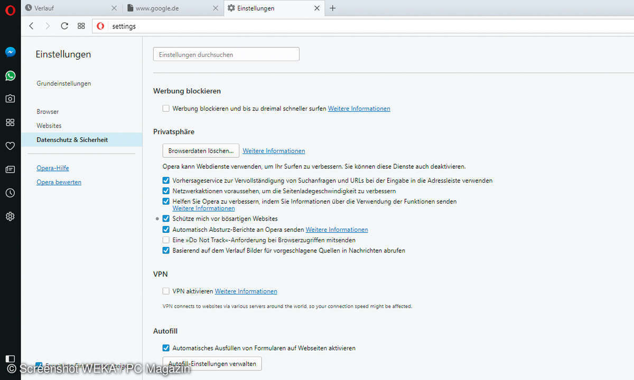Image resolution: width=634 pixels, height=380 pixels.
Task: Open Opera-Hilfe link
Action: pyautogui.click(x=53, y=168)
